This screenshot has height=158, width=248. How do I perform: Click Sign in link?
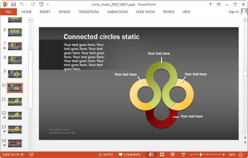coord(233,12)
